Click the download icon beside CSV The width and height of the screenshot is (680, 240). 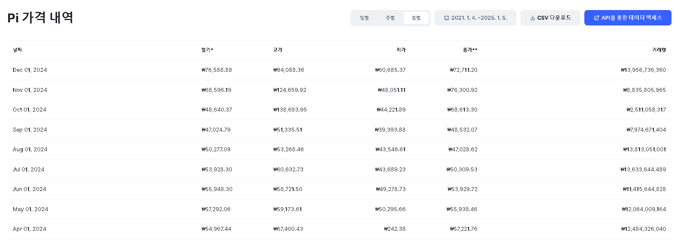(x=532, y=18)
